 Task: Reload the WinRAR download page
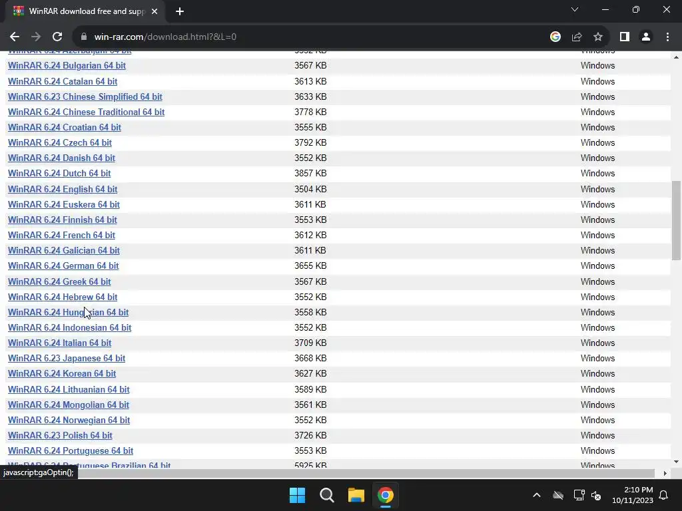[57, 37]
